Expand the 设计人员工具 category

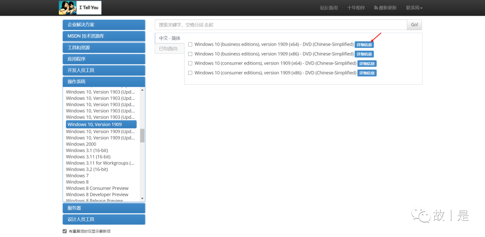(x=104, y=220)
